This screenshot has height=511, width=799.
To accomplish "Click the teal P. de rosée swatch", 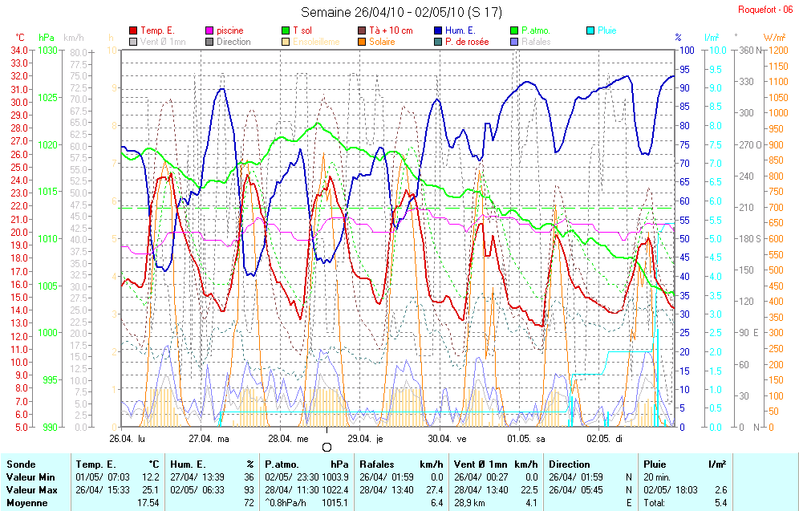I will coord(438,42).
